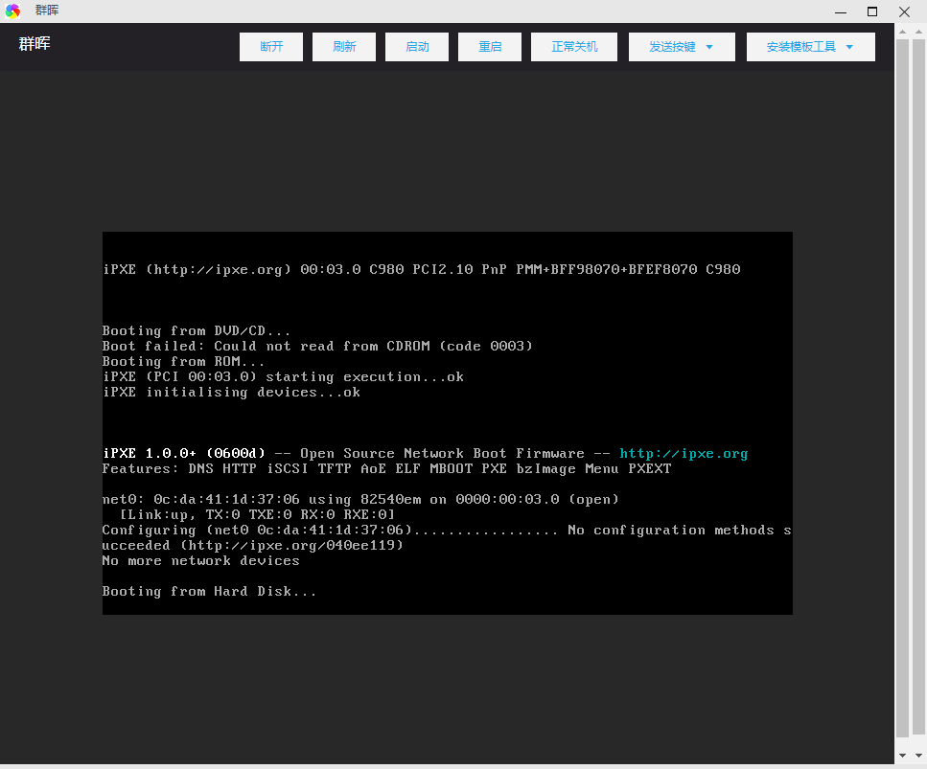Click the 'No more network devices' line
This screenshot has height=769, width=927.
pyautogui.click(x=201, y=561)
